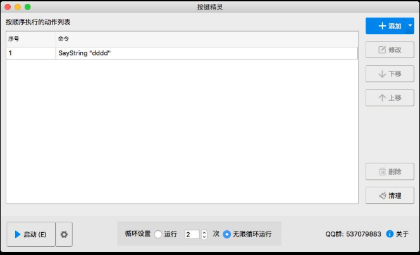Viewport: 420px width, 255px height.
Task: Select the 运行 radio button
Action: point(158,234)
